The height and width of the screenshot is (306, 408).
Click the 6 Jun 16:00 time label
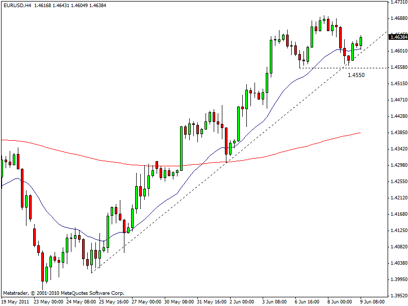coord(305,301)
